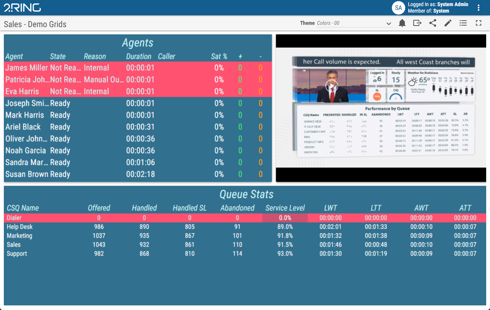Open the share icon in toolbar
The height and width of the screenshot is (310, 490).
[x=433, y=23]
